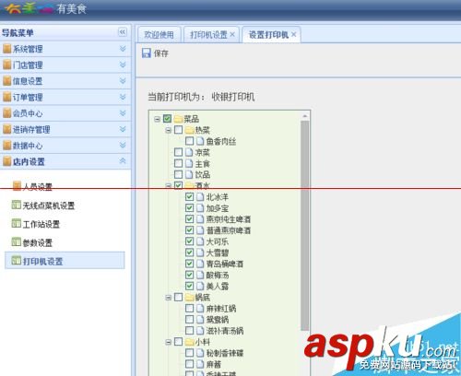461x376 pixels.
Task: Click the 保存 save button
Action: (155, 53)
